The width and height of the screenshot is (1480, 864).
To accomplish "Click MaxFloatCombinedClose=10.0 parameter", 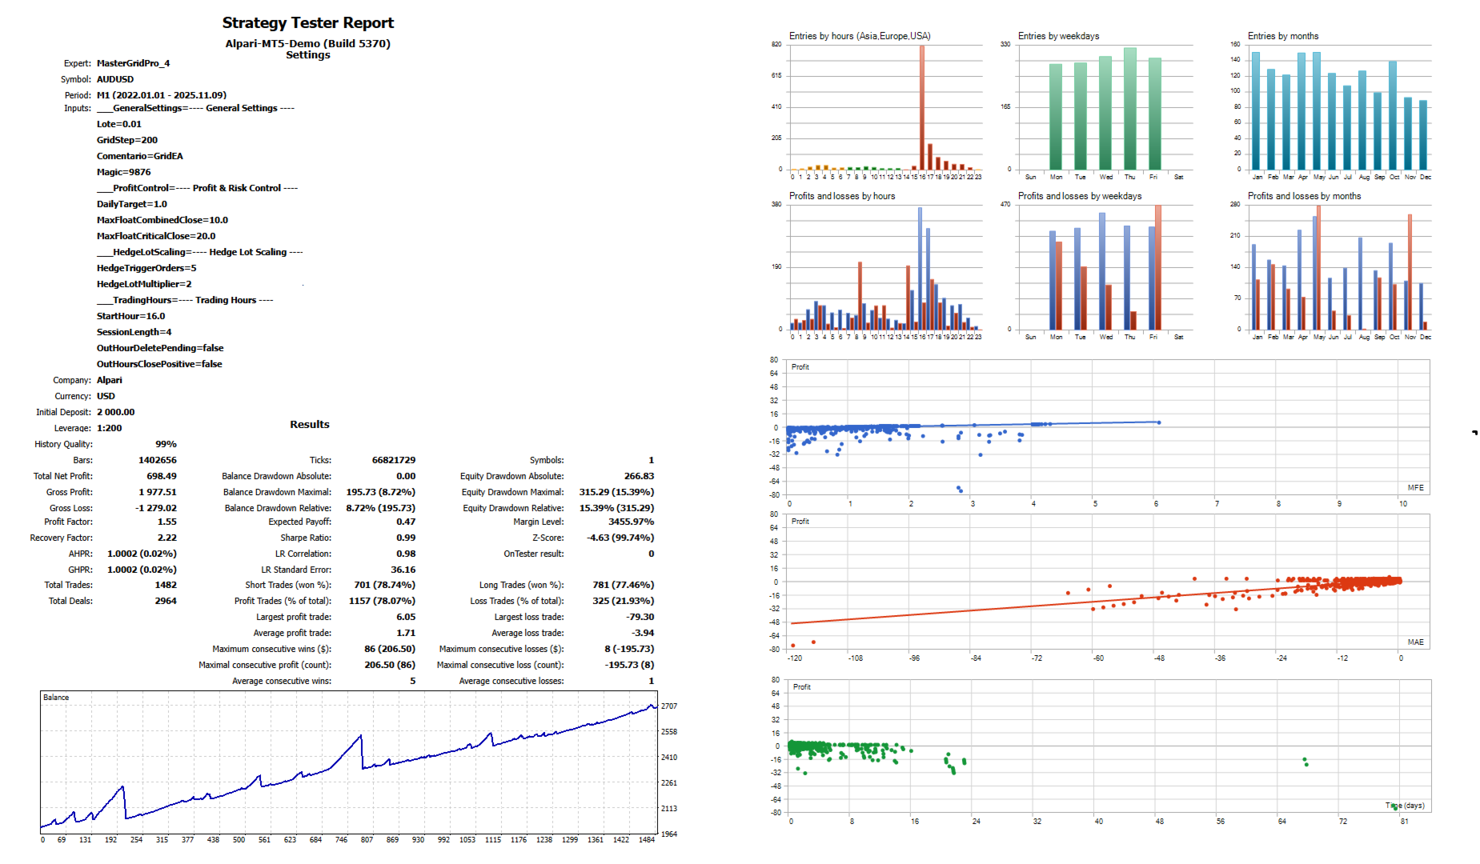I will point(162,220).
